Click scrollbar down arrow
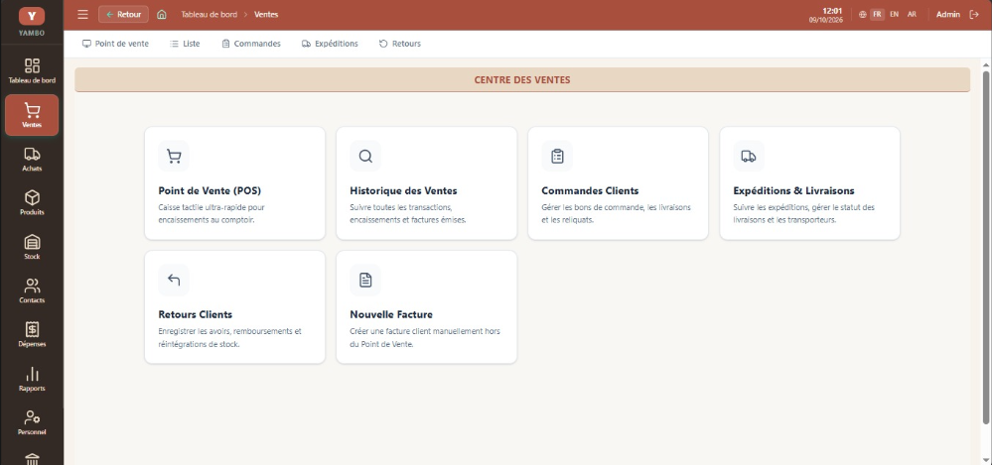The image size is (992, 465). click(986, 461)
